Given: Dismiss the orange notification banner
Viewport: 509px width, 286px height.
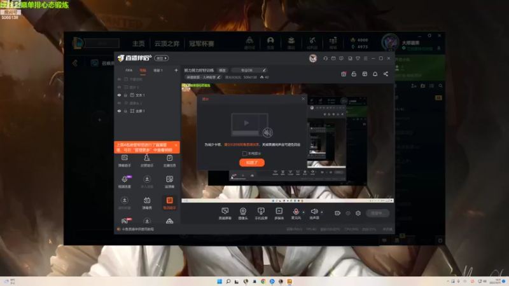Looking at the screenshot, I should click(176, 145).
